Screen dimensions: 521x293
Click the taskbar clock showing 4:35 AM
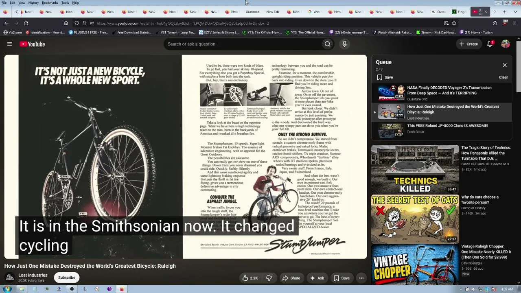click(x=507, y=289)
